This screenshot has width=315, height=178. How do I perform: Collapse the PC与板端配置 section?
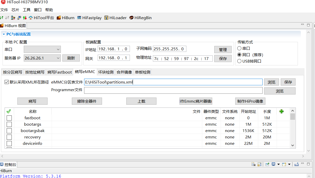(4, 34)
